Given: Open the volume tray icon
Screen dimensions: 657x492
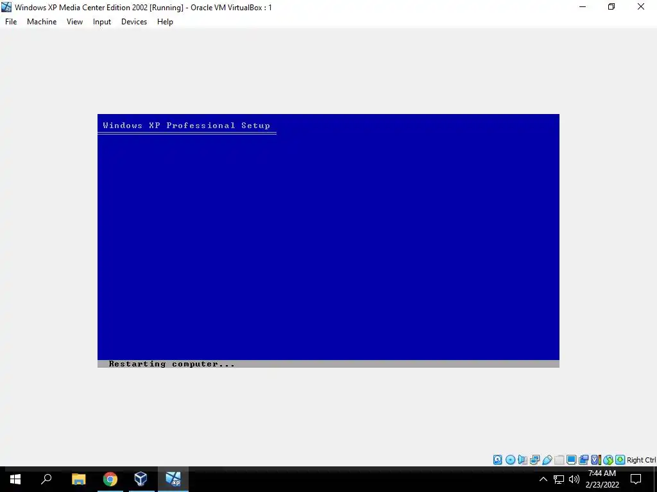Looking at the screenshot, I should click(574, 479).
